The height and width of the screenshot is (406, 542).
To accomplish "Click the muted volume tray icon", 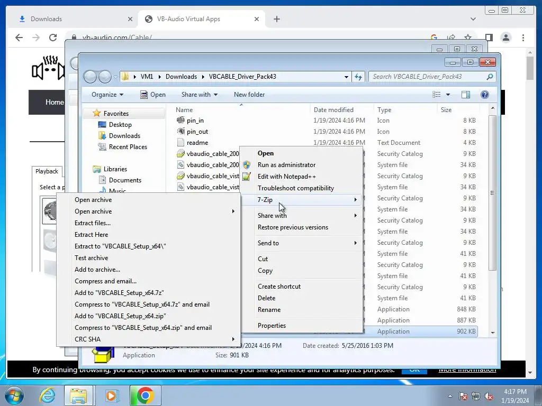I will (489, 396).
